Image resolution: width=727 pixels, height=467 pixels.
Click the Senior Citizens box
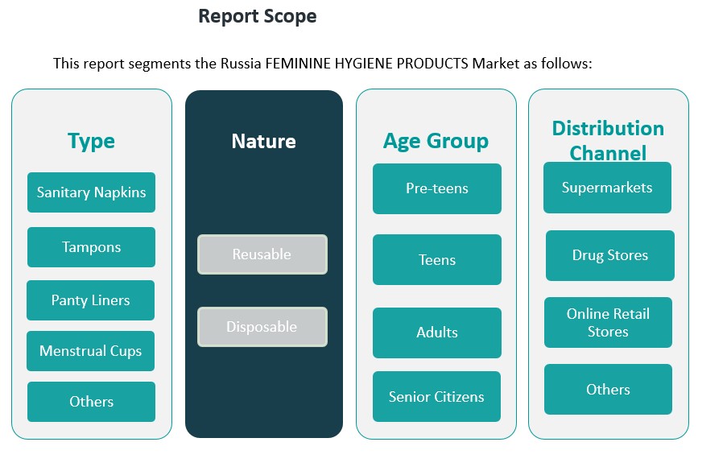pos(436,397)
